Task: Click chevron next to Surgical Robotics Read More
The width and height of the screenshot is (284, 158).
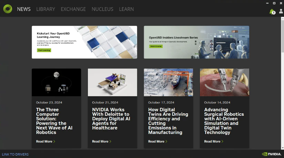Action: tap(222, 142)
